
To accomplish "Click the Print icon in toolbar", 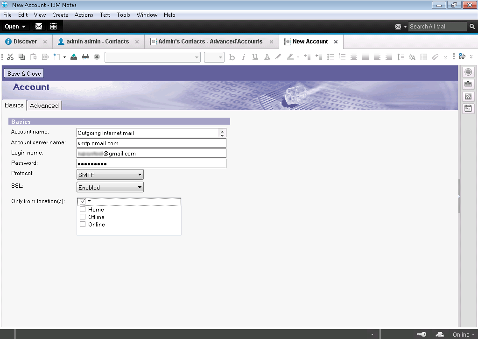I will pos(85,57).
